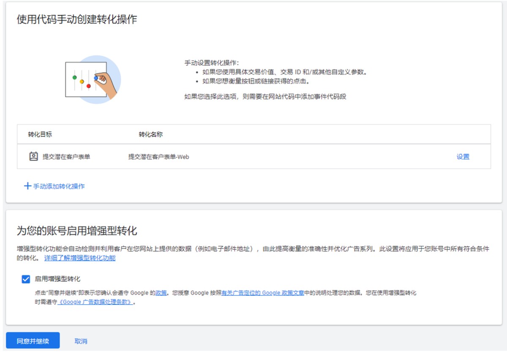Click the 手动添加转化操作 link text
The width and height of the screenshot is (507, 352).
click(x=59, y=186)
